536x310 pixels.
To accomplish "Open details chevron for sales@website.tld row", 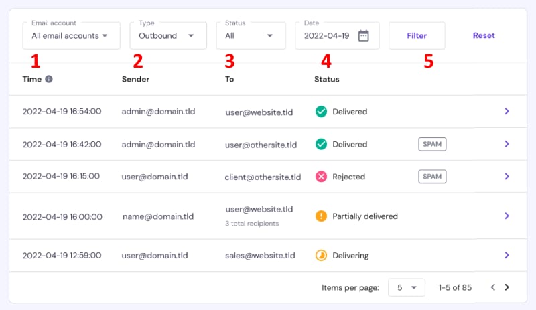I will click(507, 256).
